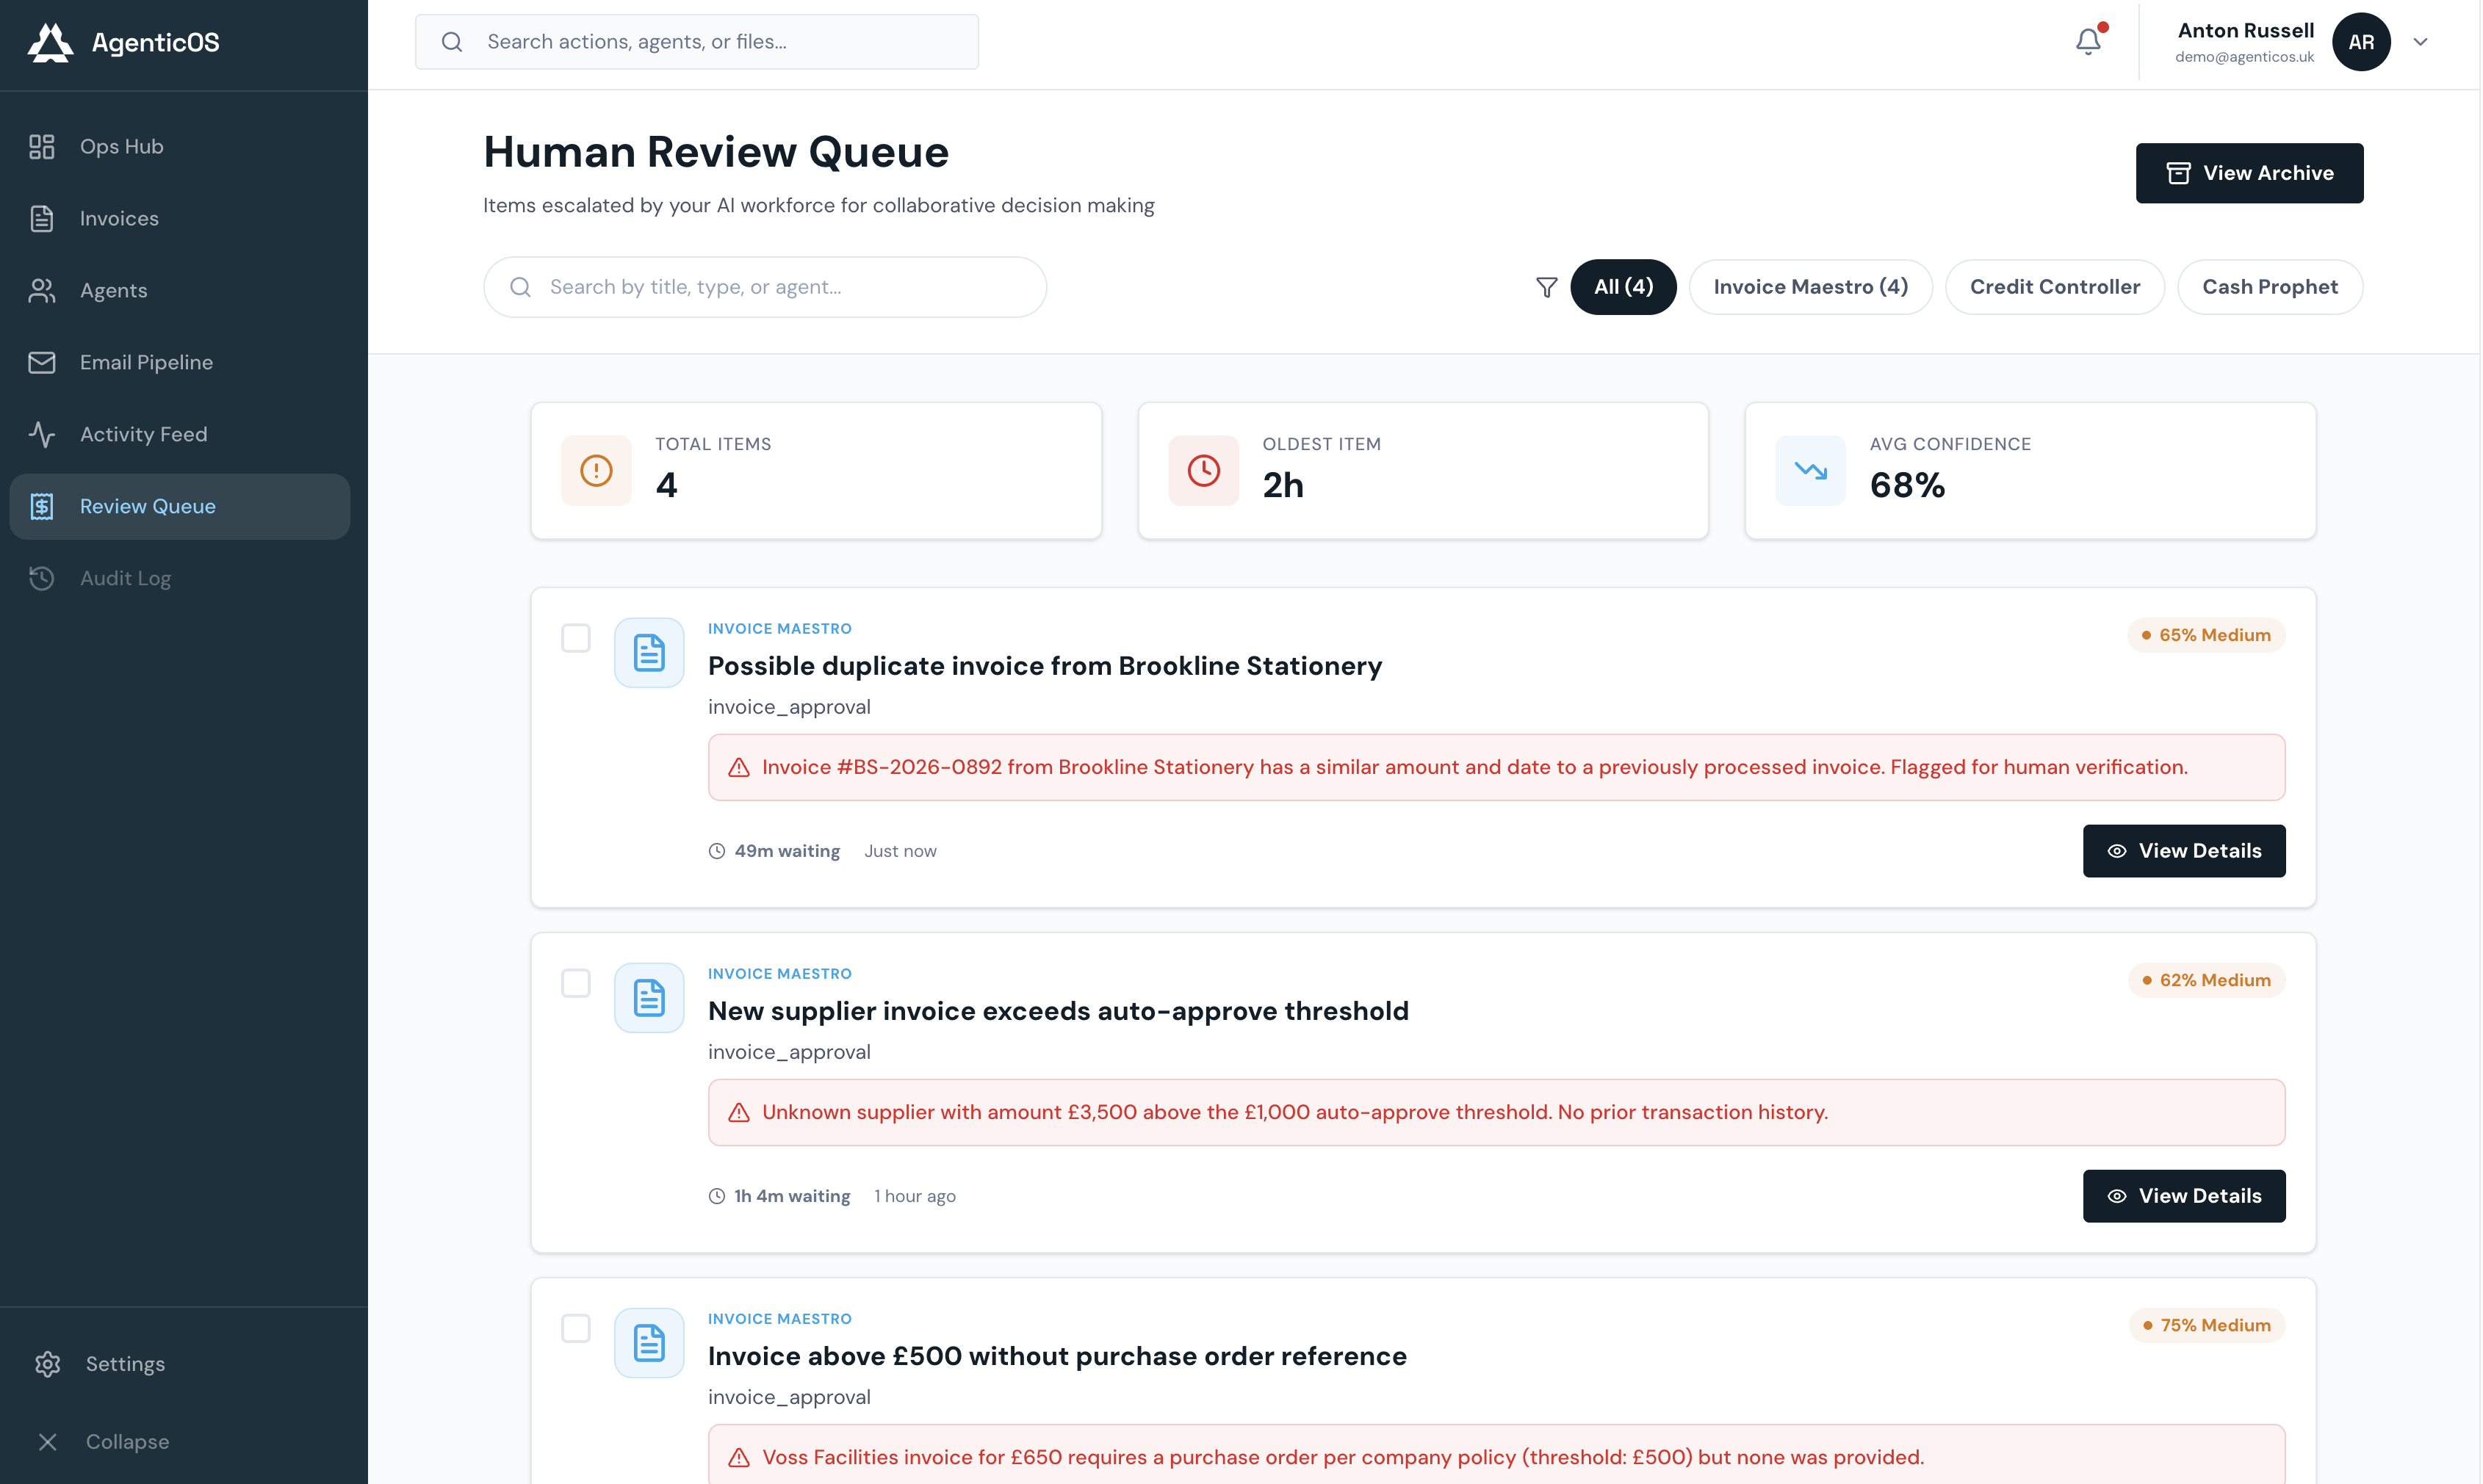This screenshot has height=1484, width=2483.
Task: Click the warning icon in unknown supplier alert
Action: point(739,1113)
